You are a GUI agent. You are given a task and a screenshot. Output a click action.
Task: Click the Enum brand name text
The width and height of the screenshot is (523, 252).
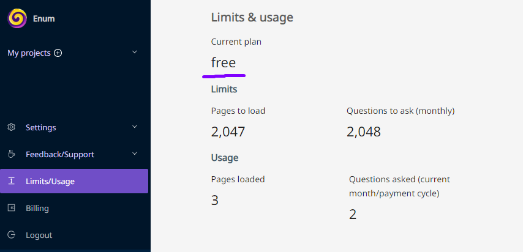tap(43, 19)
